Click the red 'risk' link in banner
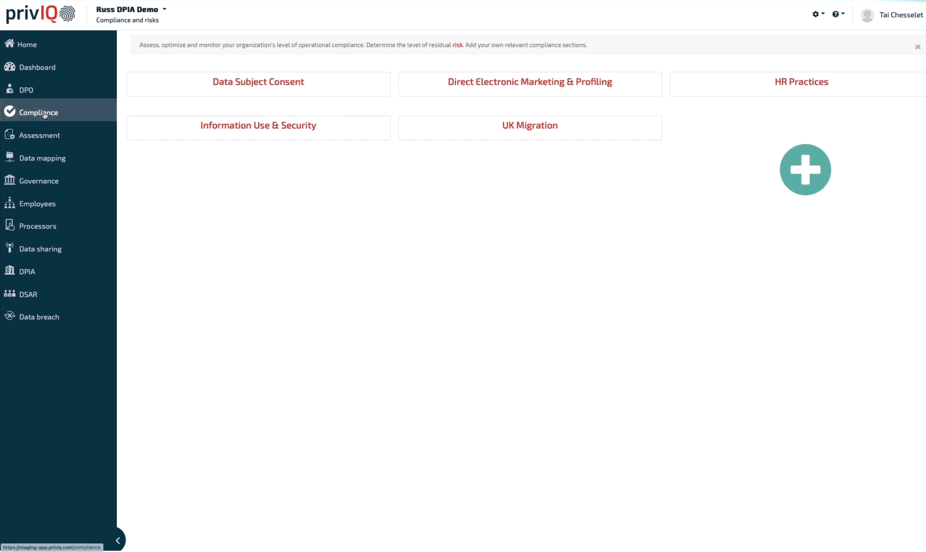 (x=457, y=45)
